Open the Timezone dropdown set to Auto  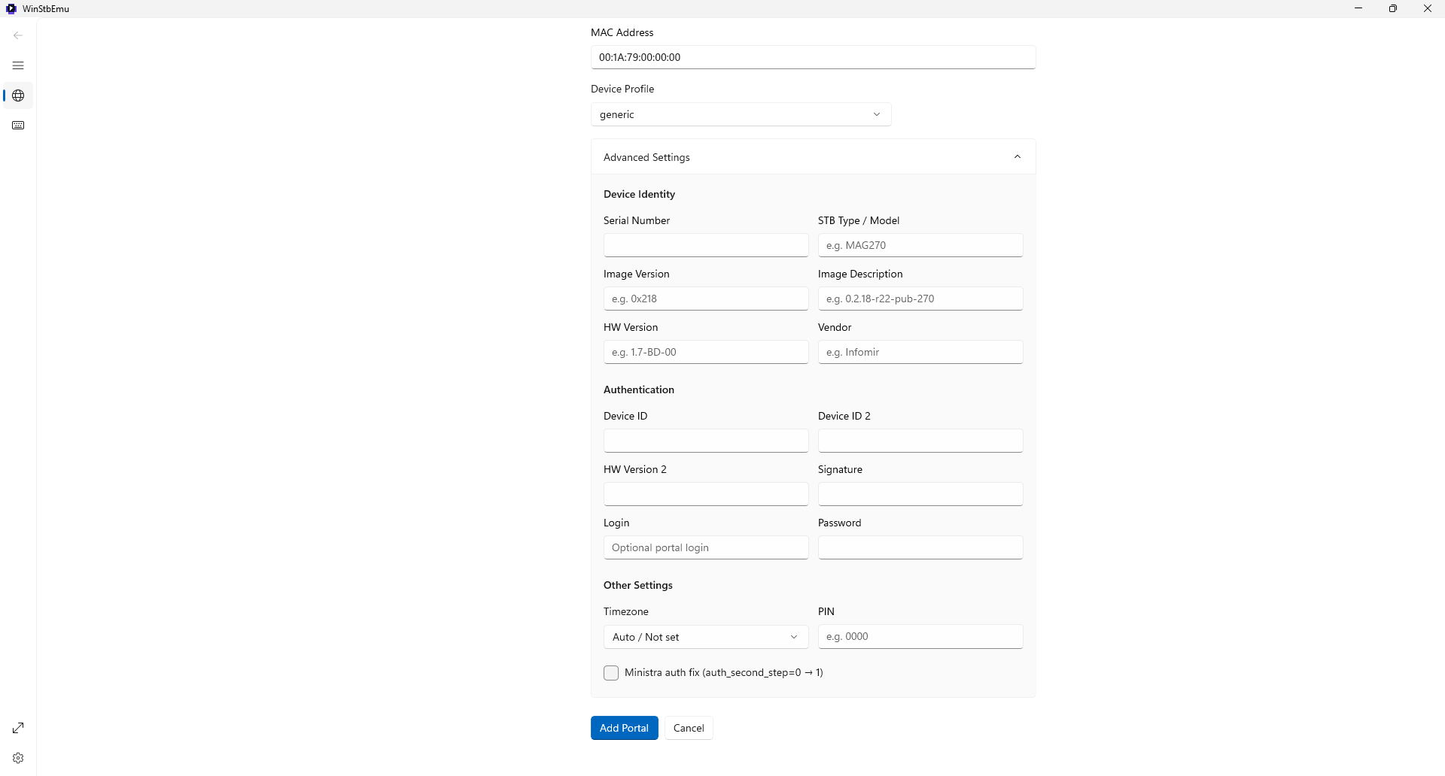(x=706, y=637)
